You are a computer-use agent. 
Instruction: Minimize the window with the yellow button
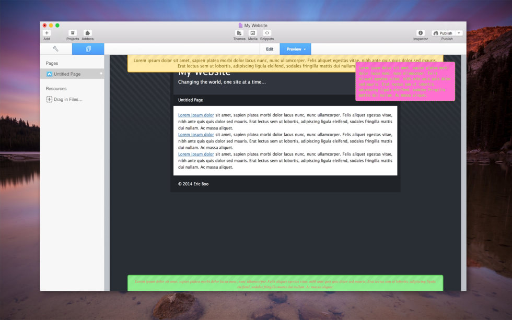point(51,26)
